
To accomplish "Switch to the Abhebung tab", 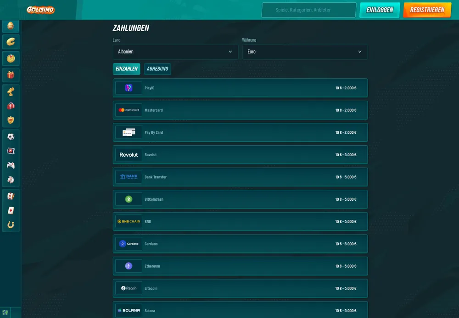I will (x=157, y=69).
